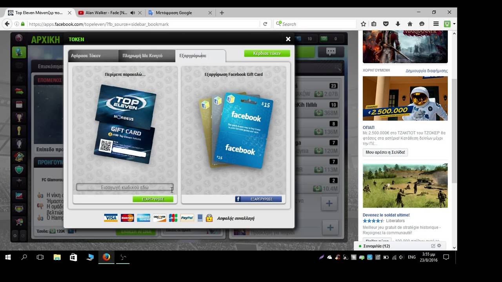Screen dimensions: 502x282
Task: Open Task View on the taskbar
Action: coord(40,257)
